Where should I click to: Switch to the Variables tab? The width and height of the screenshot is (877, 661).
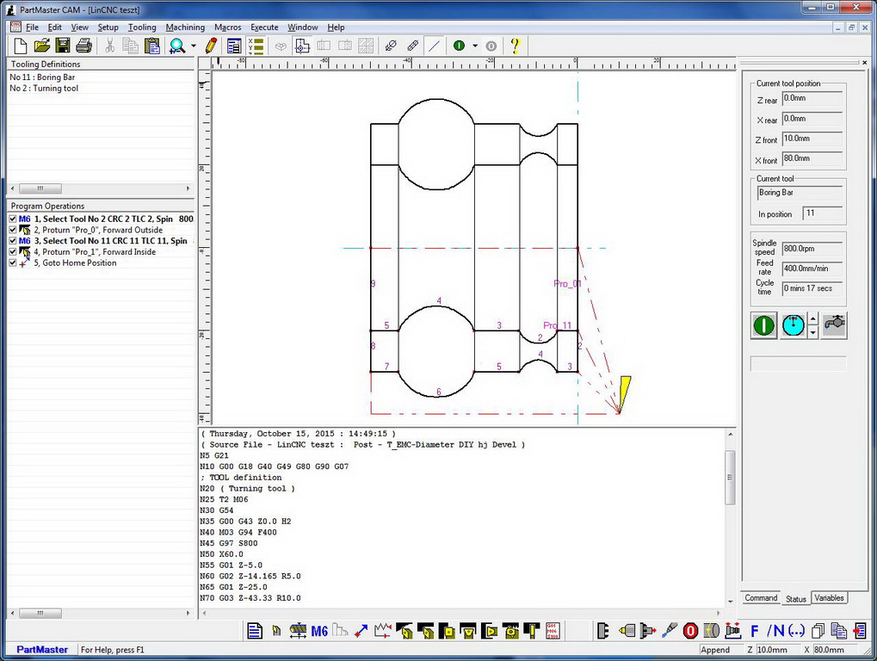829,598
